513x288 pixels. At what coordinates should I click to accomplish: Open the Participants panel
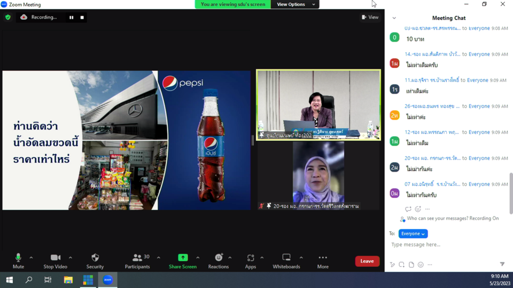pyautogui.click(x=137, y=261)
